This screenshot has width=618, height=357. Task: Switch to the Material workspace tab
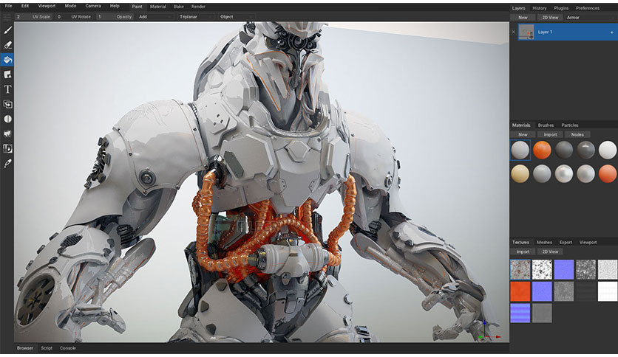point(158,7)
